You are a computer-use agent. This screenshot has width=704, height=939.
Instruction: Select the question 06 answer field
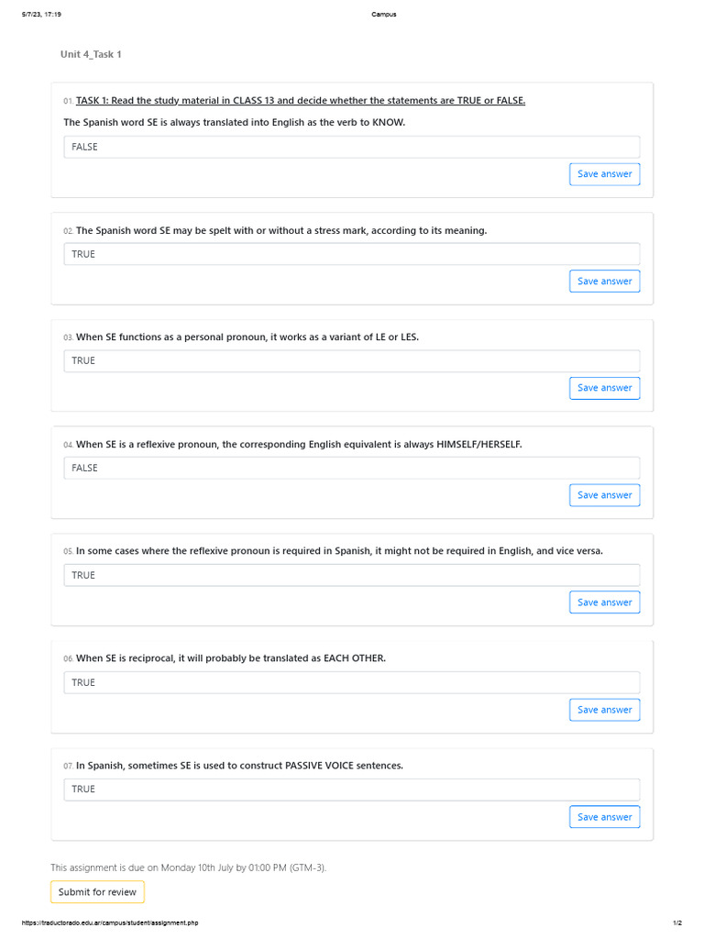pos(352,682)
